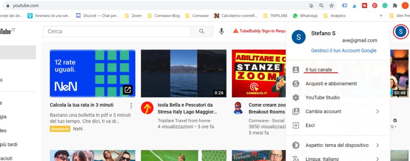
Task: Open Il tuo canale menu item
Action: coord(319,70)
